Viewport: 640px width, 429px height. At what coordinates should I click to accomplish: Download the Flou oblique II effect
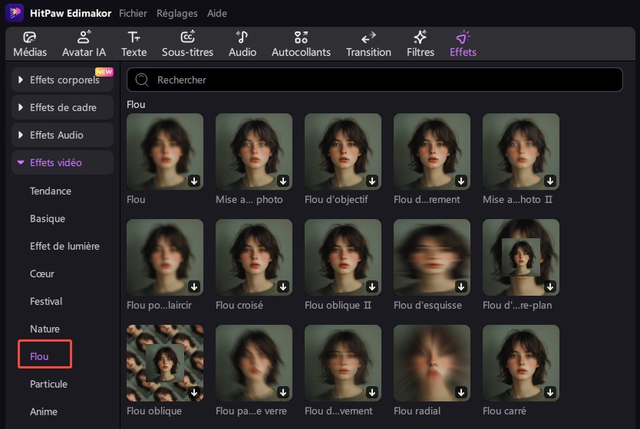click(x=372, y=287)
